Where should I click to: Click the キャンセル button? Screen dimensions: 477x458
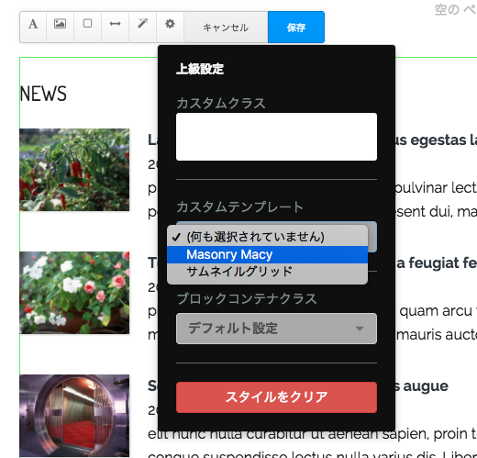[226, 27]
